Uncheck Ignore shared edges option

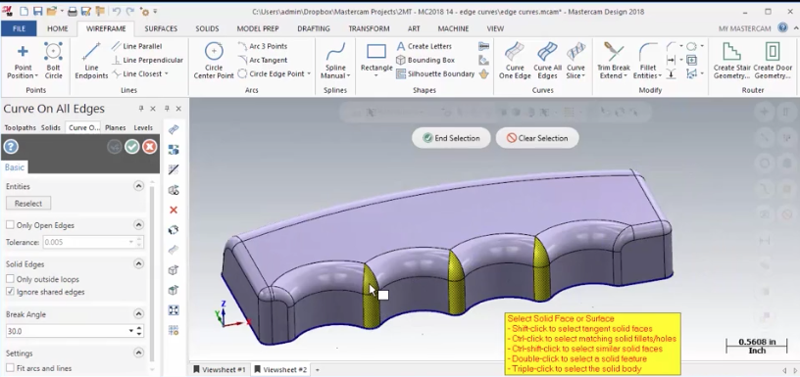pos(10,292)
